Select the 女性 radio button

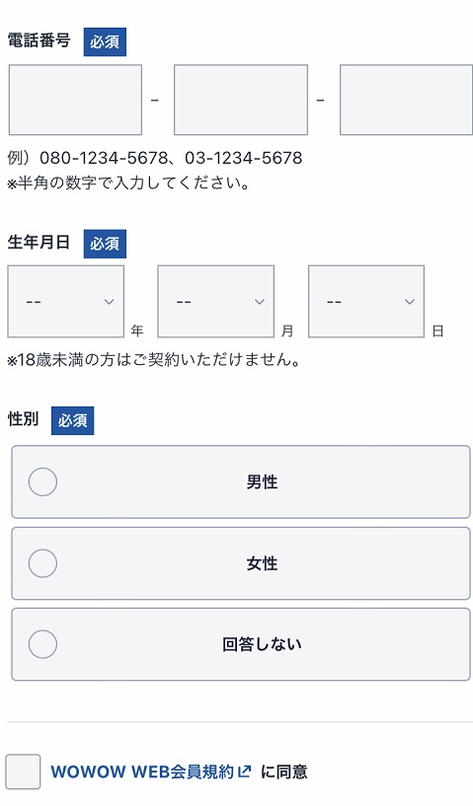[x=42, y=563]
